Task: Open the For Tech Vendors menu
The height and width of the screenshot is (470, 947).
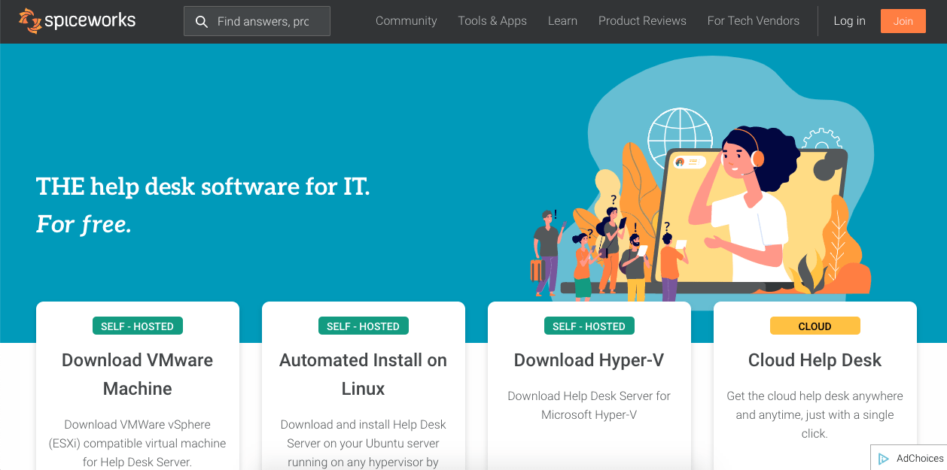Action: (754, 21)
